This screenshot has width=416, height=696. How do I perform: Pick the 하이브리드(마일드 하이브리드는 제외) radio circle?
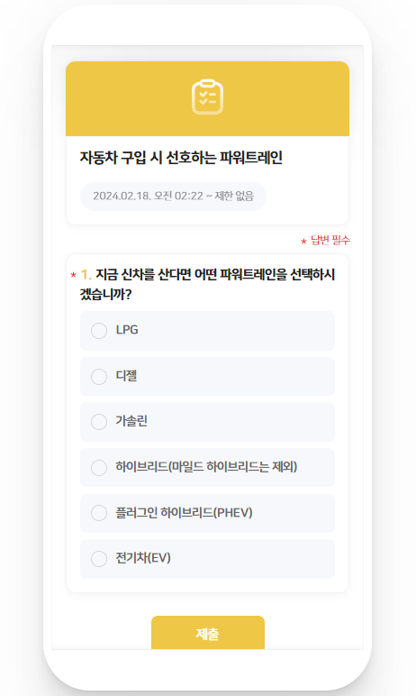tap(99, 467)
